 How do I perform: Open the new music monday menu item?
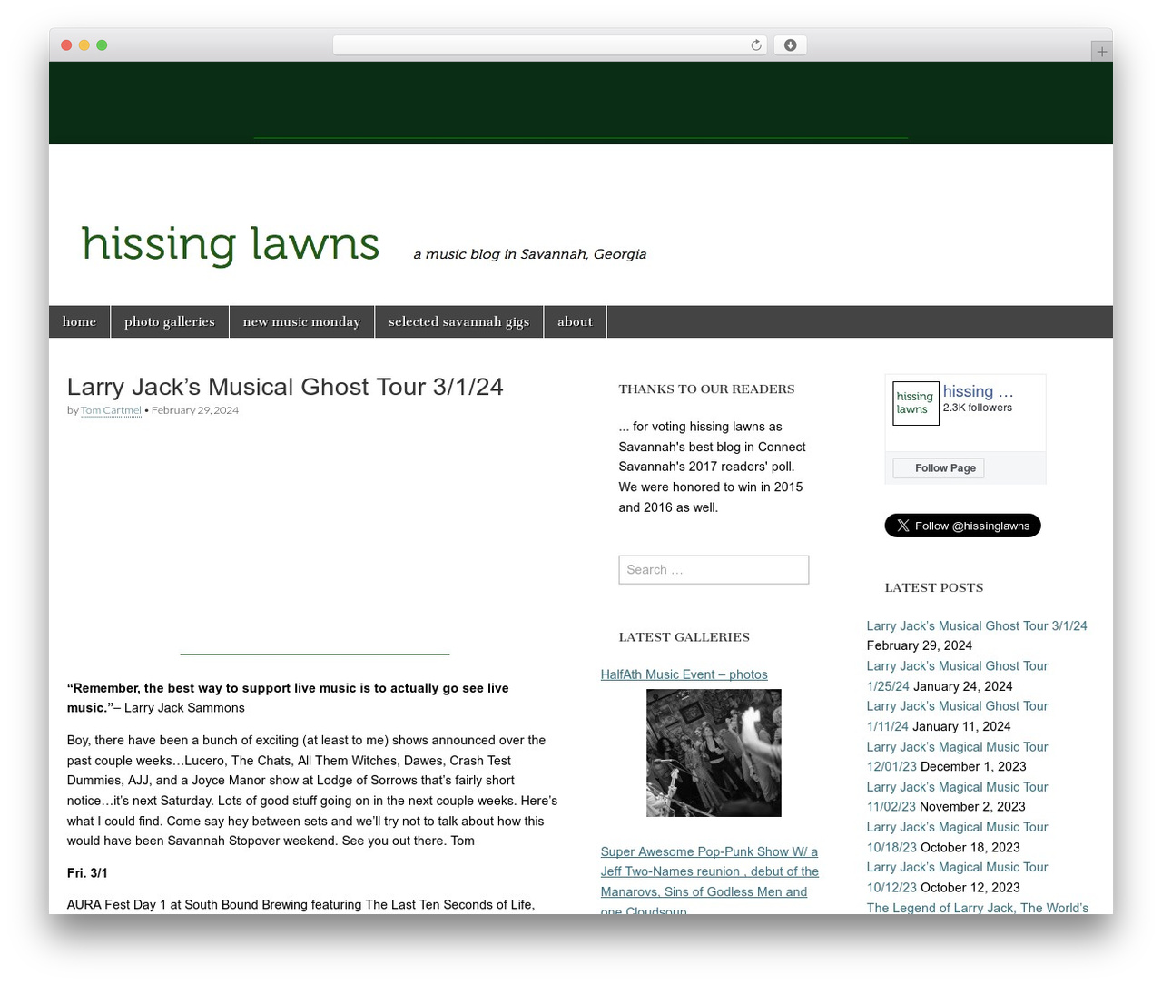click(301, 321)
